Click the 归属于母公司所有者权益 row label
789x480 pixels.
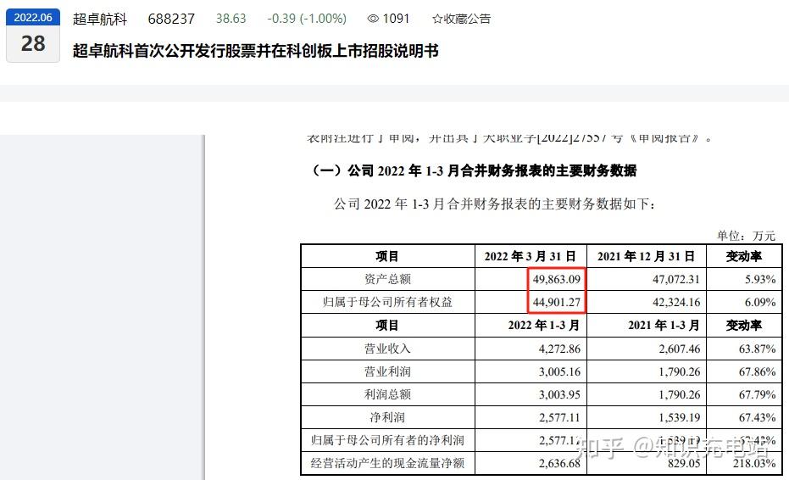(x=387, y=302)
